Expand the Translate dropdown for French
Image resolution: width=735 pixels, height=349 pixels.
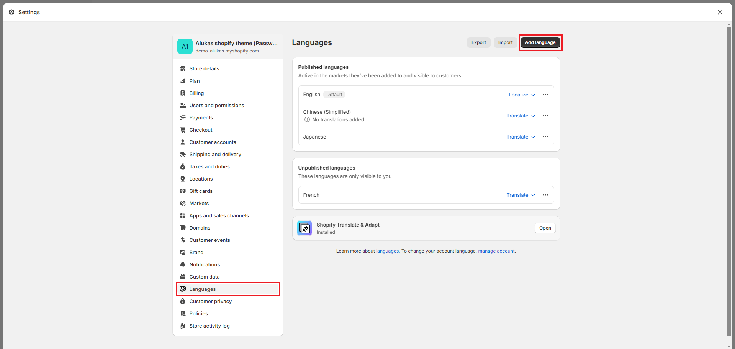tap(521, 195)
